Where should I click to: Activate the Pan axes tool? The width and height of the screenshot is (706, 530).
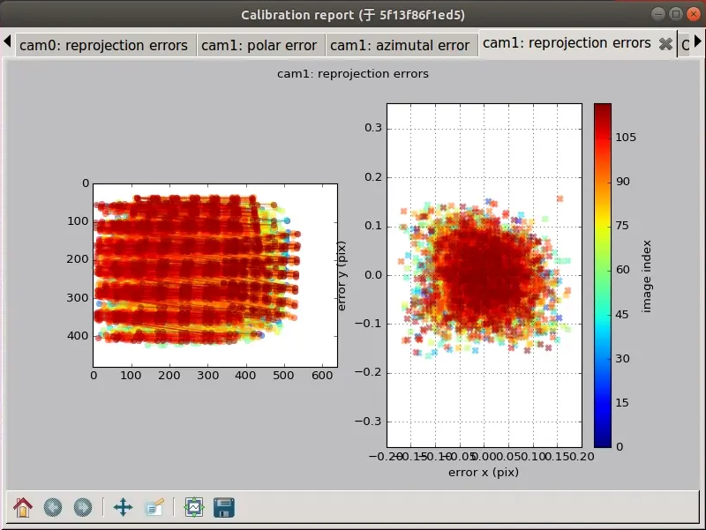click(x=123, y=507)
